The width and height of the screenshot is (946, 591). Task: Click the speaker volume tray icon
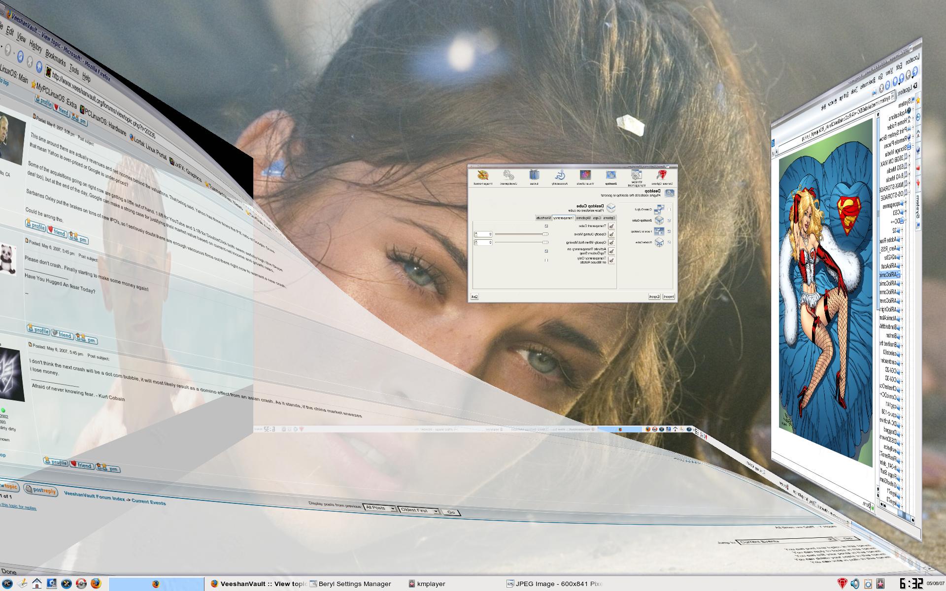[x=854, y=584]
